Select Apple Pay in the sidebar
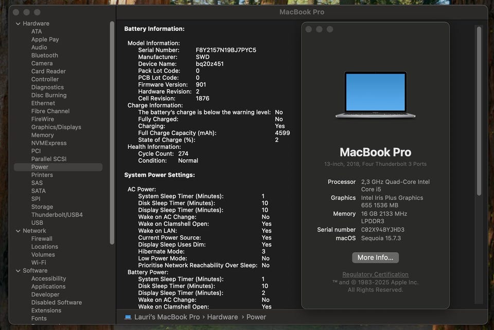The width and height of the screenshot is (494, 330). (x=45, y=40)
